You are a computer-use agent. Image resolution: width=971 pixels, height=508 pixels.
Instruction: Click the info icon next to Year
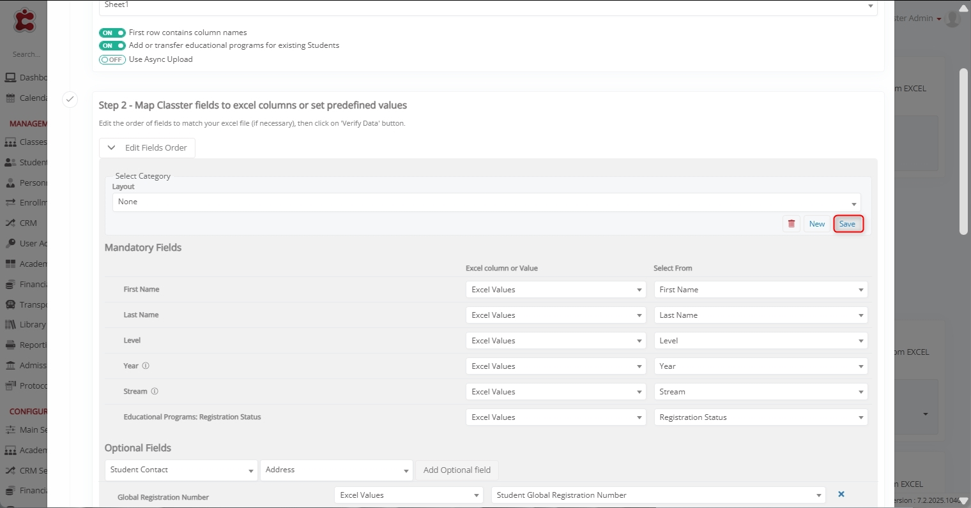146,366
